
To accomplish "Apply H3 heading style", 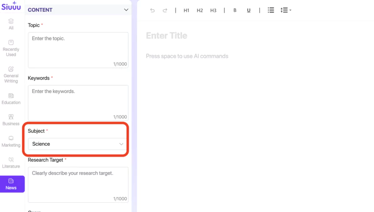I will tap(213, 10).
